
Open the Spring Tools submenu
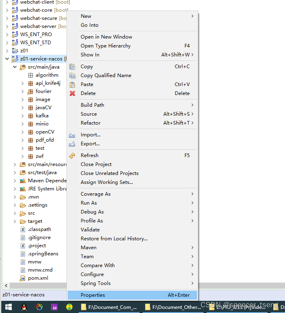[x=132, y=283]
